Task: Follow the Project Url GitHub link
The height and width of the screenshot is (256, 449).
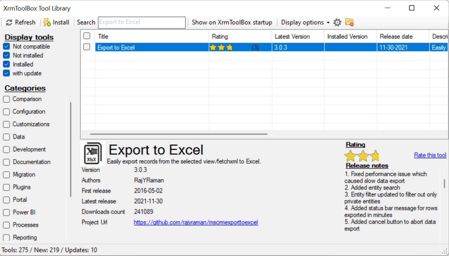Action: [196, 222]
